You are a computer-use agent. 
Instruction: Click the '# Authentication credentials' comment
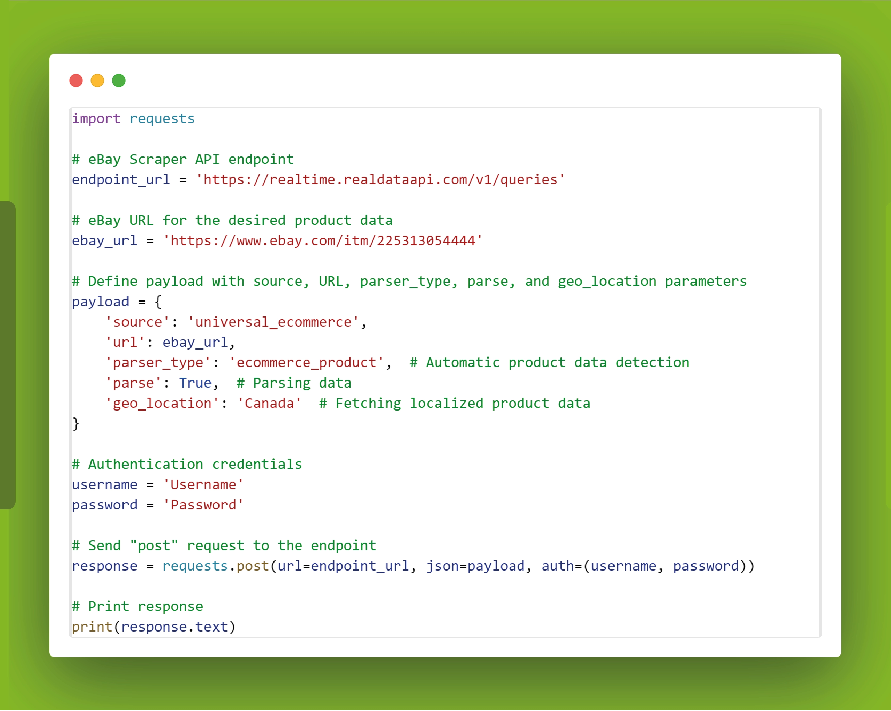tap(187, 464)
